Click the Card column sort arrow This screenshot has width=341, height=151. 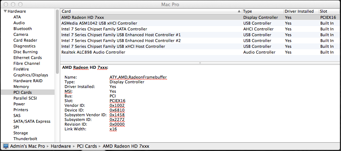pyautogui.click(x=239, y=11)
